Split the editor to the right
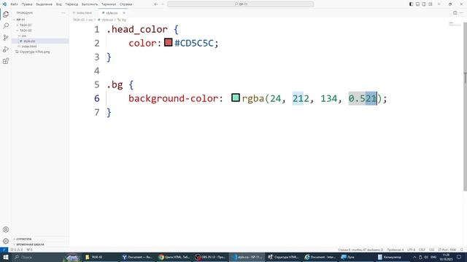 click(x=455, y=13)
